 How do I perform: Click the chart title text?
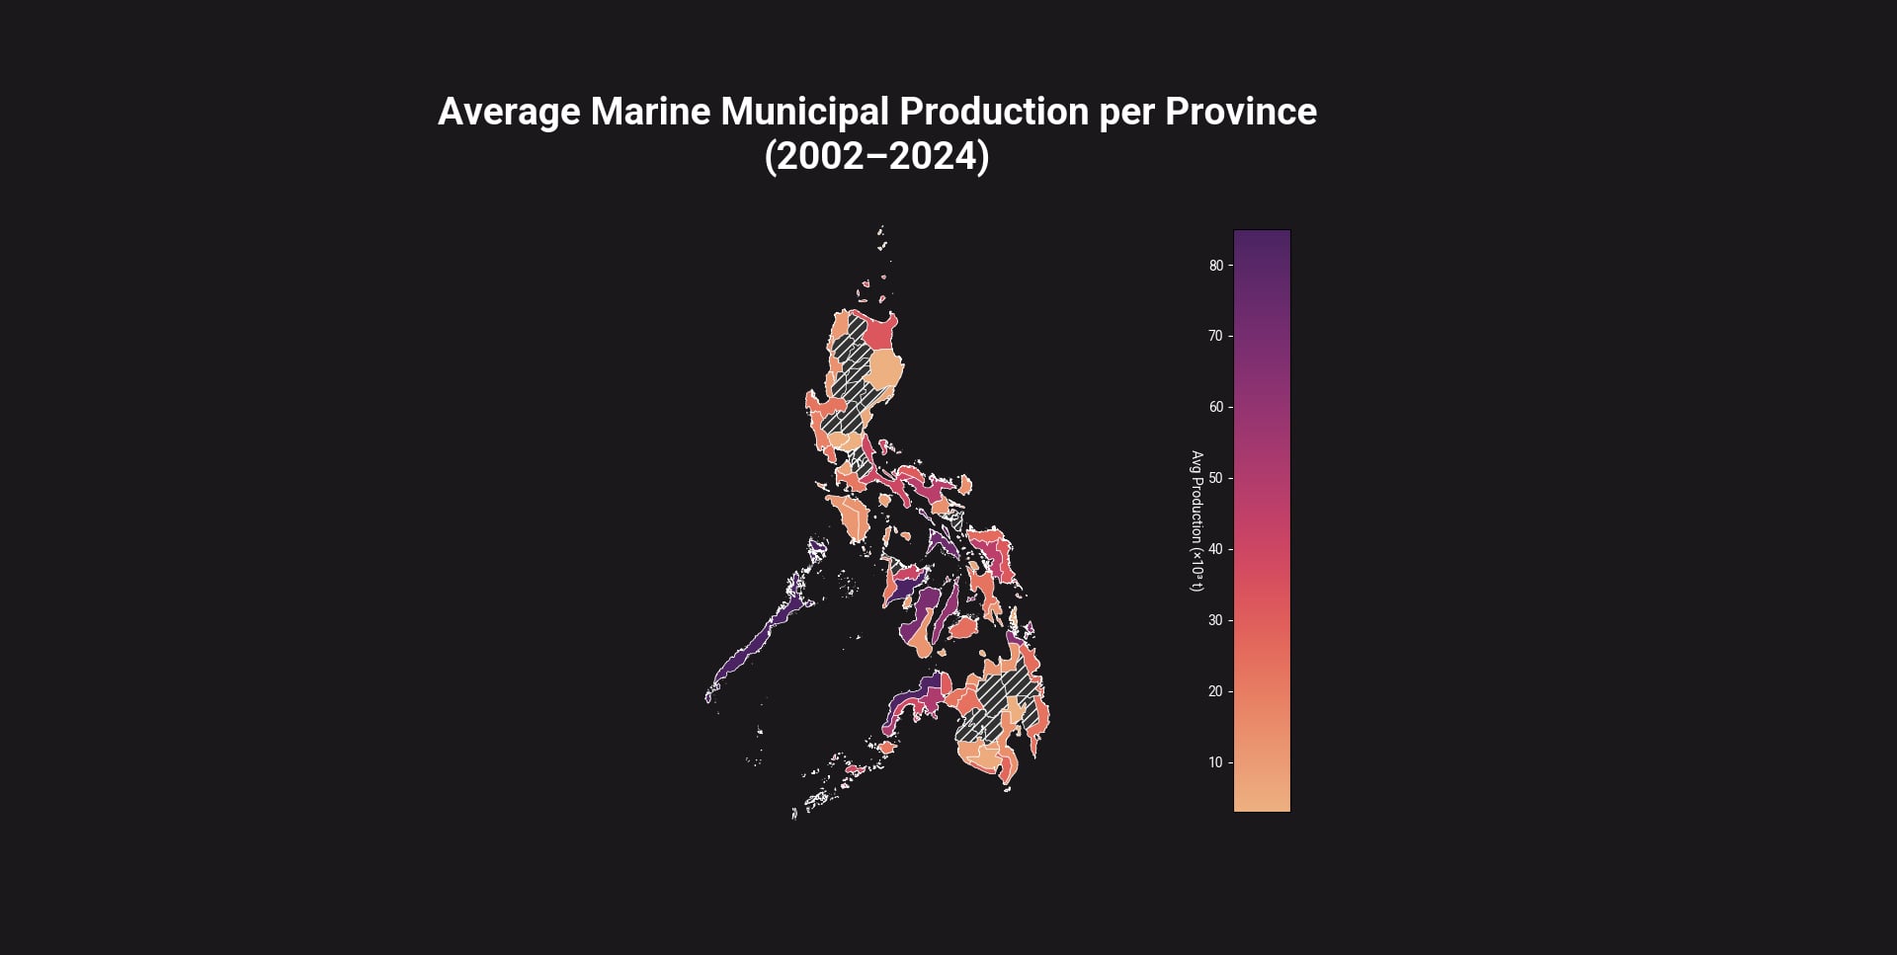coord(878,111)
